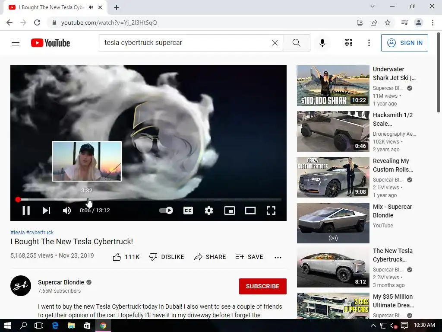Image resolution: width=442 pixels, height=332 pixels.
Task: Click the DISLIKE button
Action: click(166, 257)
